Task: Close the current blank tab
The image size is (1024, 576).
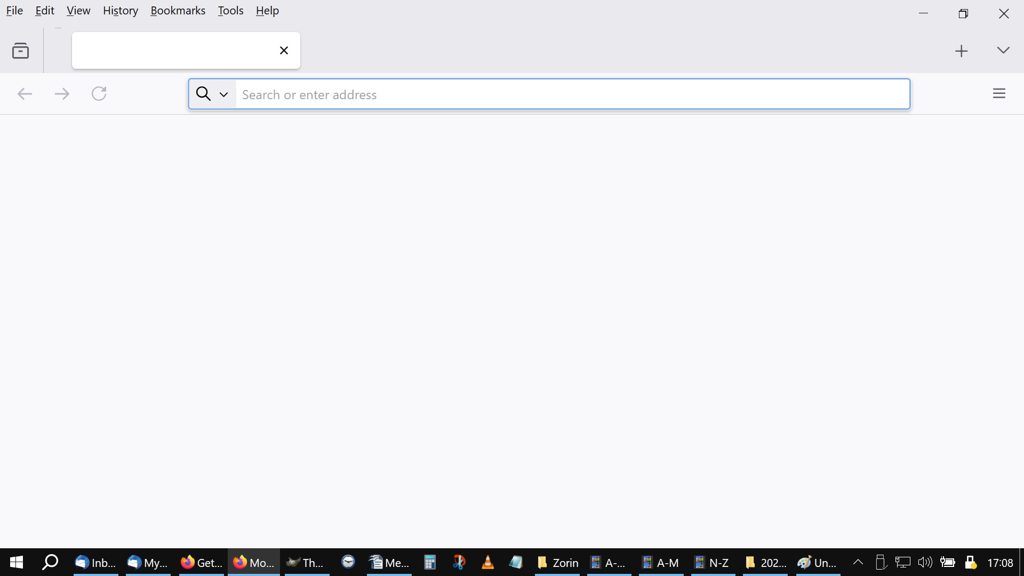Action: point(284,51)
